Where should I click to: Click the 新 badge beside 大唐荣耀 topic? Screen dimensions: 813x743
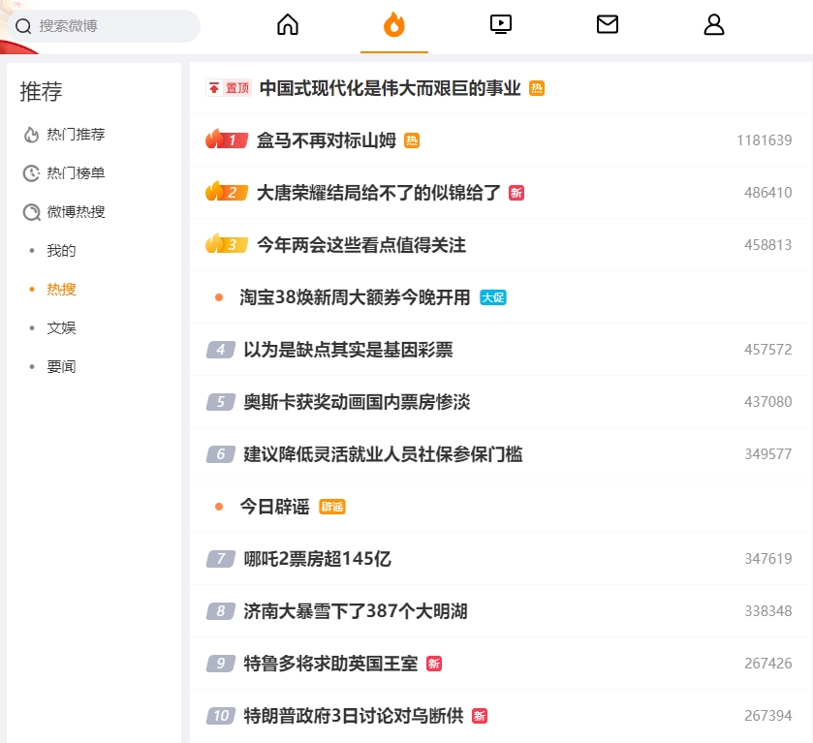tap(516, 193)
